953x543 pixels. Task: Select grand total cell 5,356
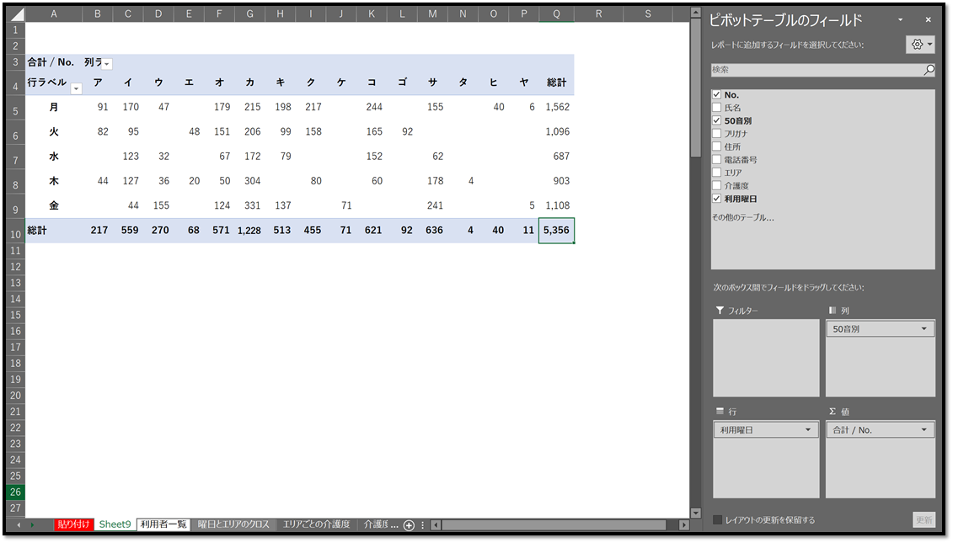click(556, 231)
